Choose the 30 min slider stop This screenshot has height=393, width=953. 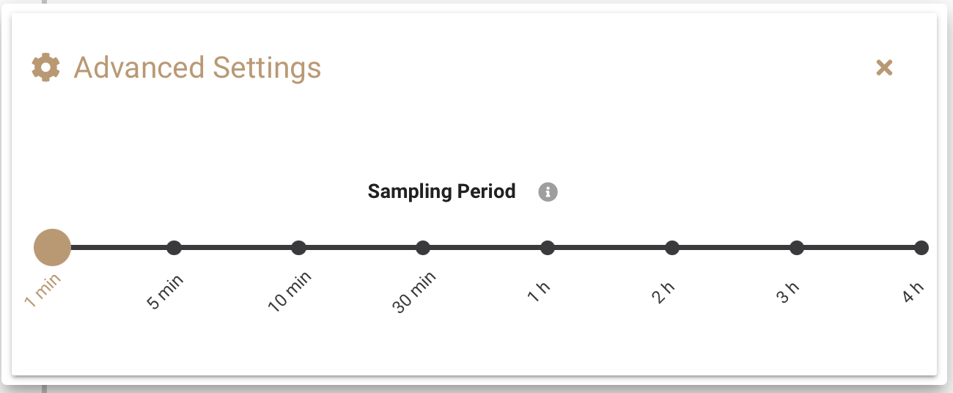[423, 248]
